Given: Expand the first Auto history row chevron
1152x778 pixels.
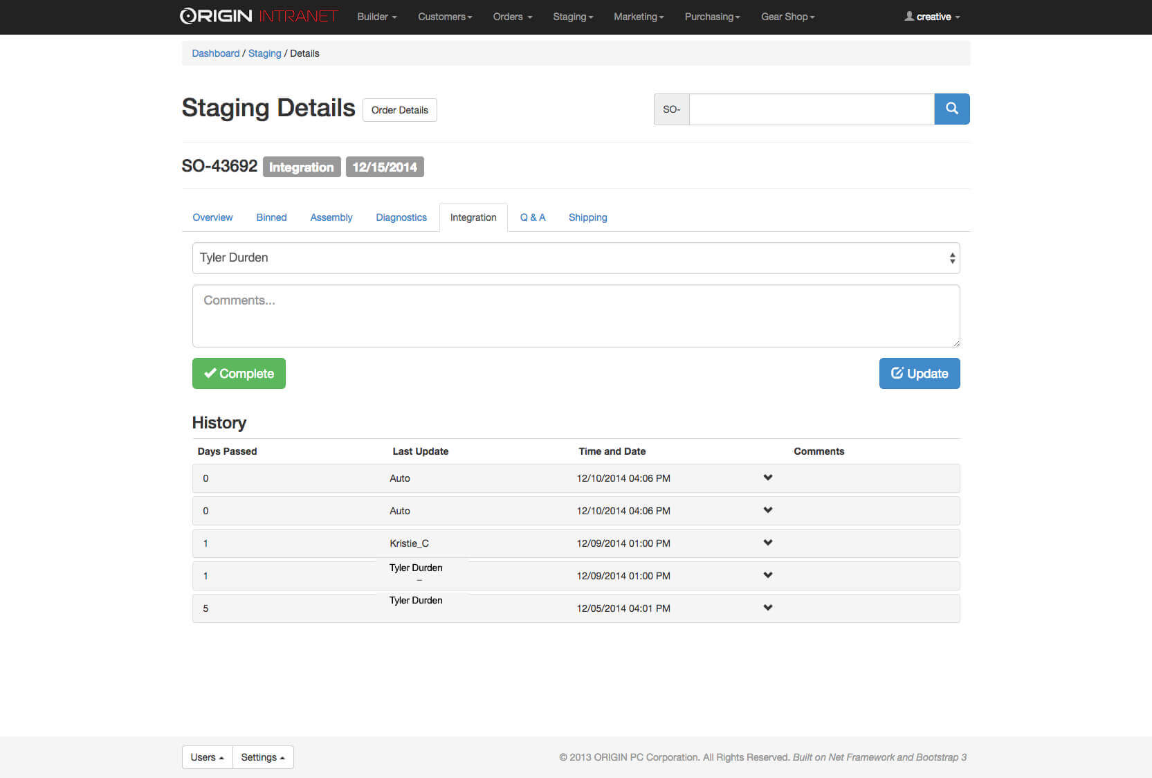Looking at the screenshot, I should point(767,478).
